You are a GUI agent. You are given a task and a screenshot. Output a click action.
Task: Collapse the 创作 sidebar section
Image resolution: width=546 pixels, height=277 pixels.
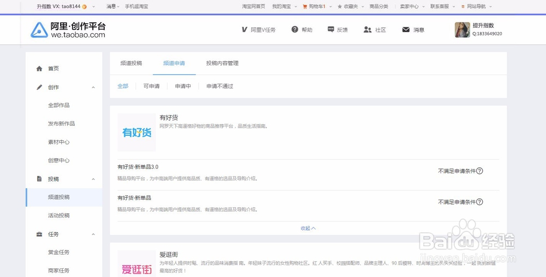pyautogui.click(x=93, y=87)
